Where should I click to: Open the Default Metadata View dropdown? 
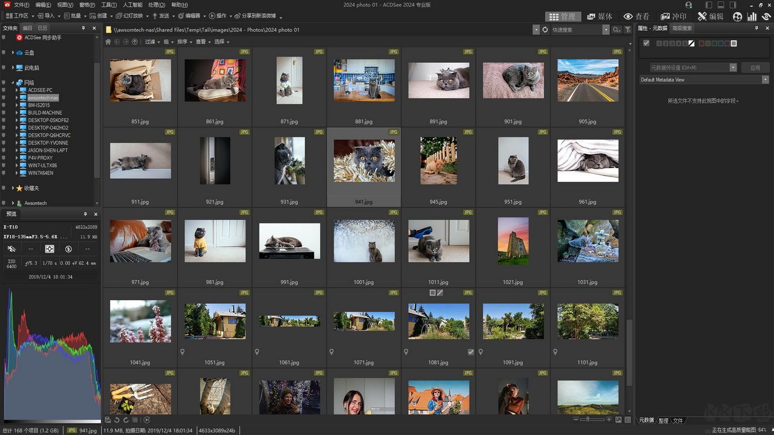point(765,80)
